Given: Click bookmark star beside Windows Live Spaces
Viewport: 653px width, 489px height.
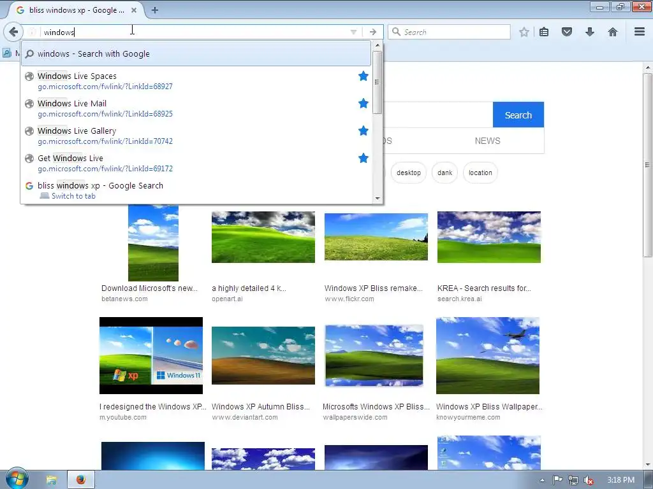Looking at the screenshot, I should [363, 76].
